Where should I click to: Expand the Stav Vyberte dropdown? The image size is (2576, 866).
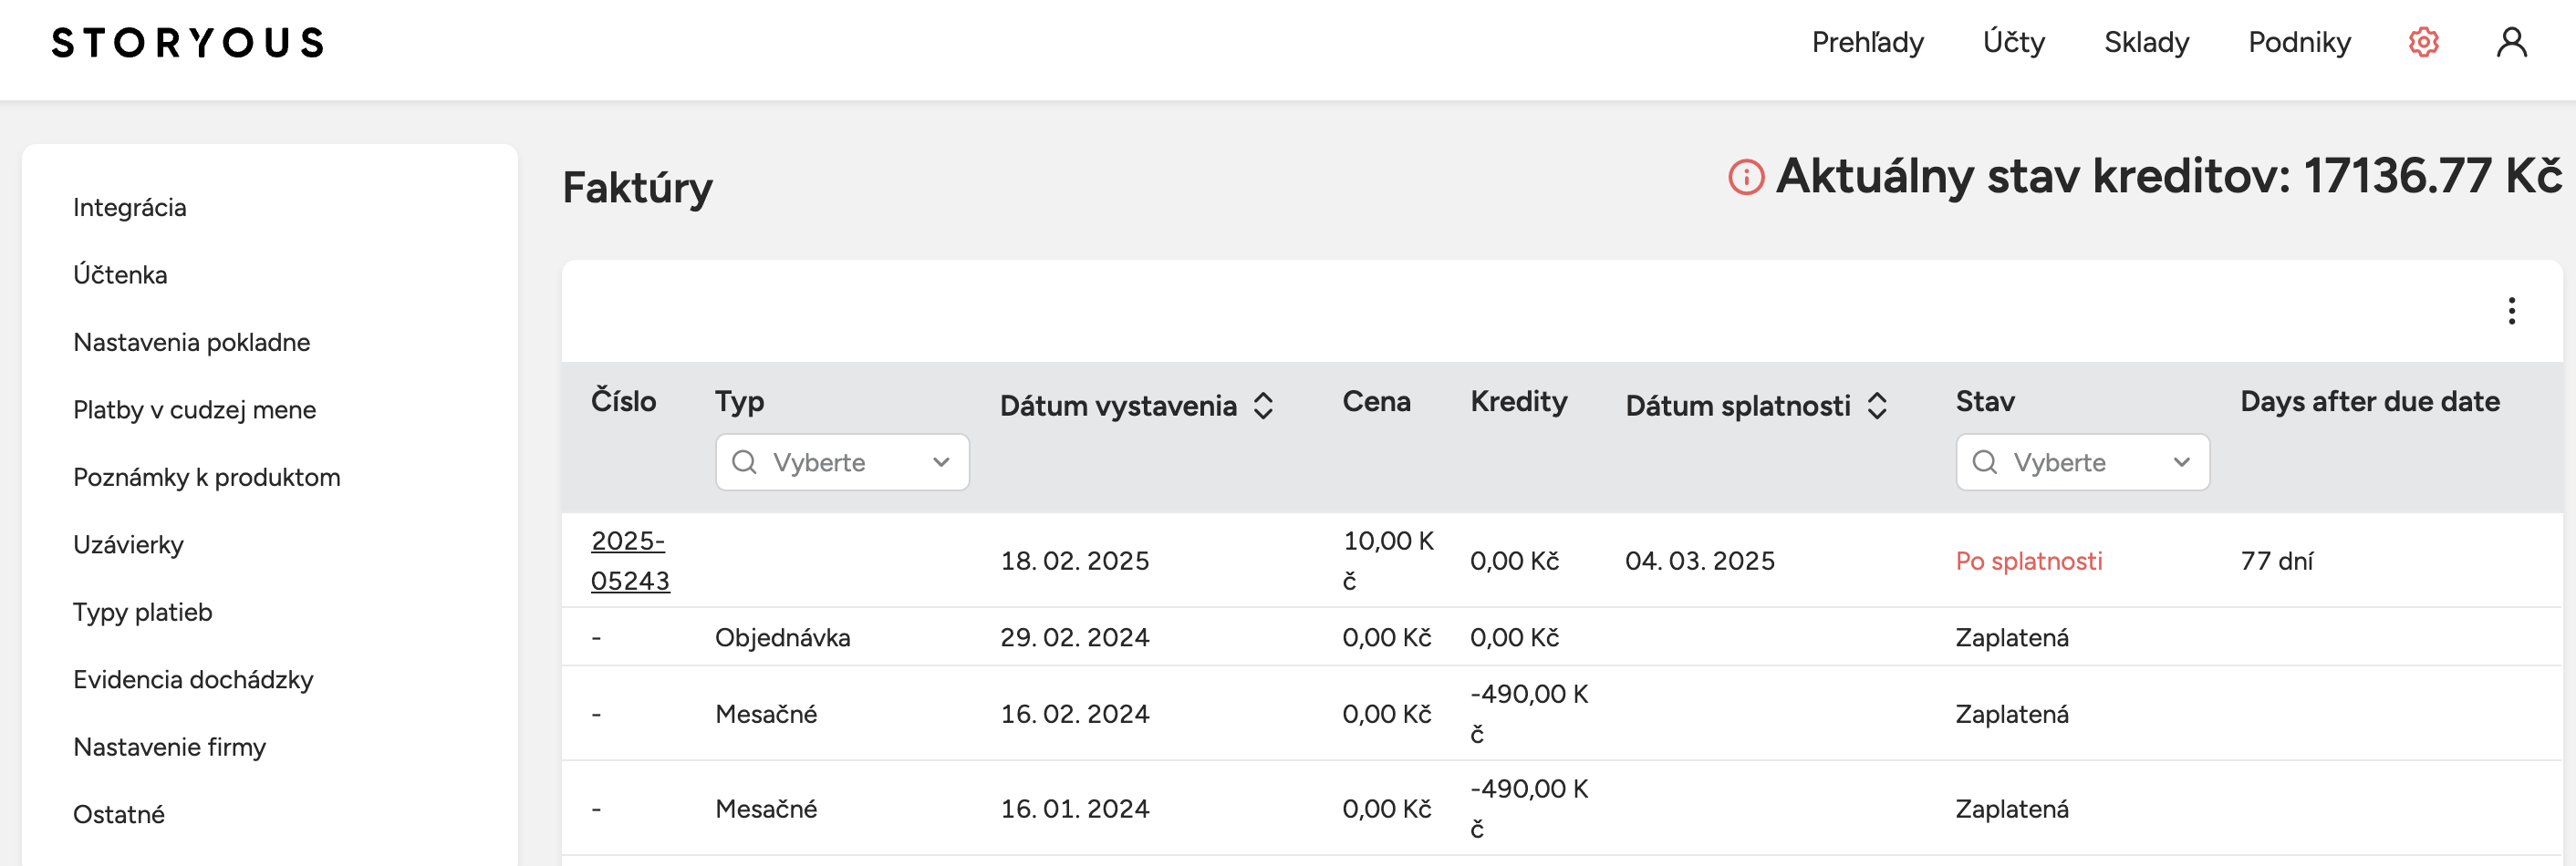(2082, 462)
